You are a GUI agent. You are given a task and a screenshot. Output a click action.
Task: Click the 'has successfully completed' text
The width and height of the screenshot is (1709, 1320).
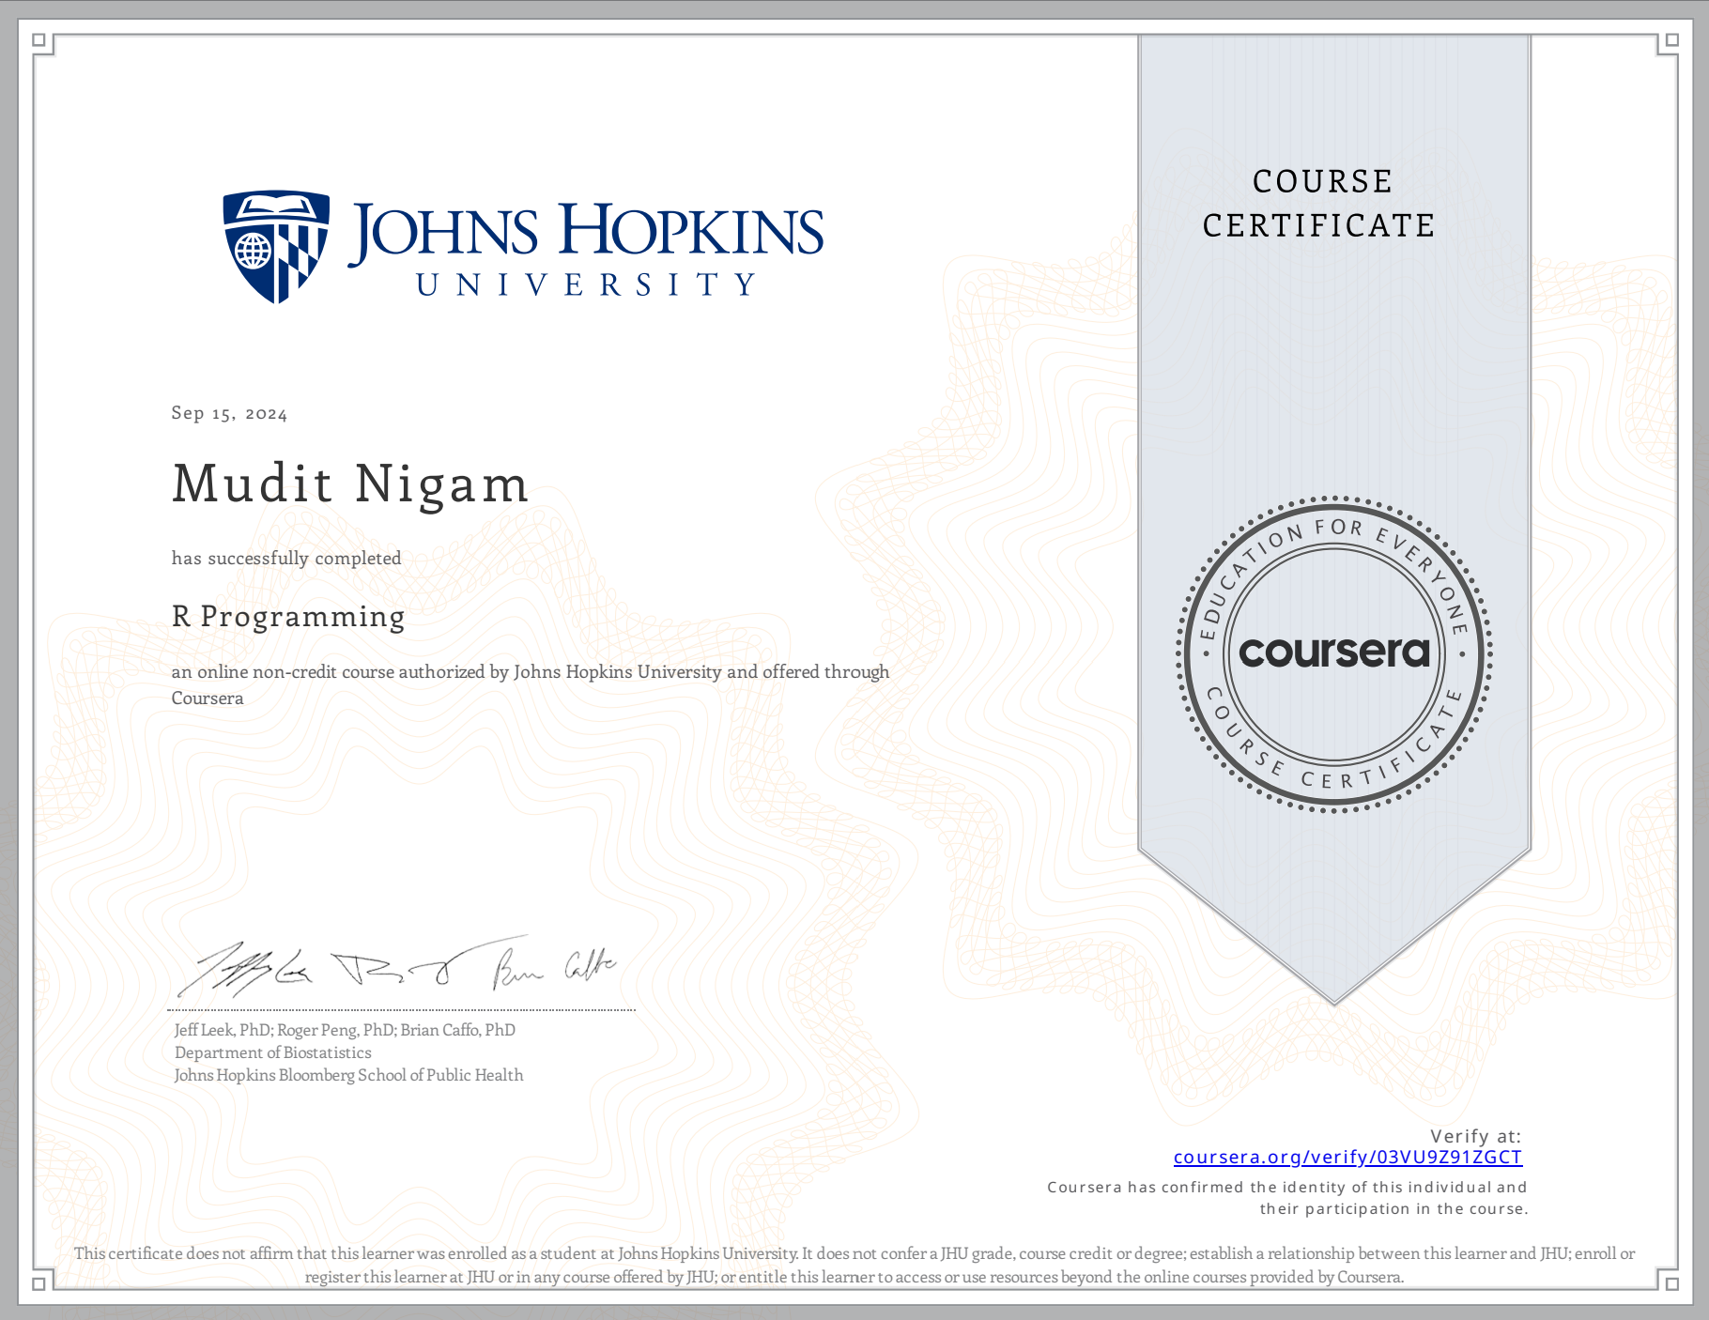[x=286, y=558]
